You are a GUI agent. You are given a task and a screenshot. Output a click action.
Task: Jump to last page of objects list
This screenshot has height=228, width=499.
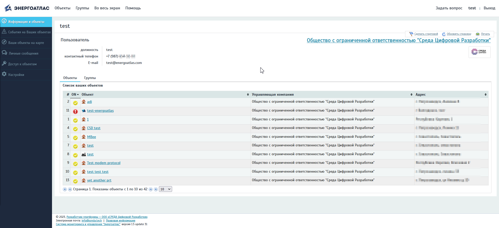pyautogui.click(x=155, y=189)
